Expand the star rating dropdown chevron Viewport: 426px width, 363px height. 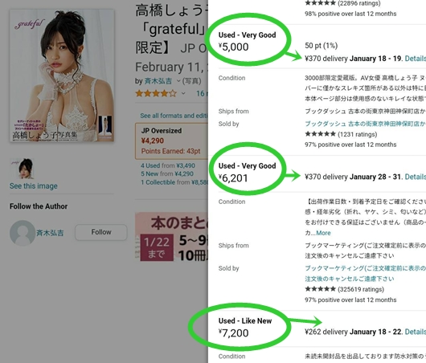(183, 94)
